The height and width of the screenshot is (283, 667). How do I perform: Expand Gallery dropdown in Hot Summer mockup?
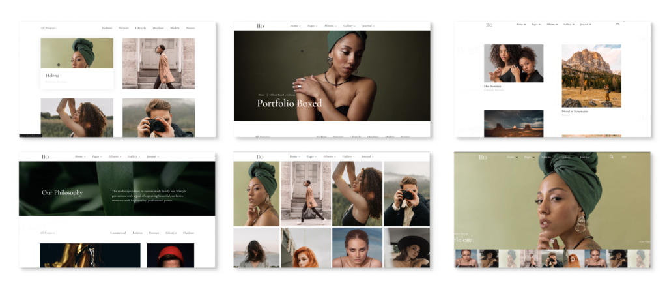coord(569,25)
